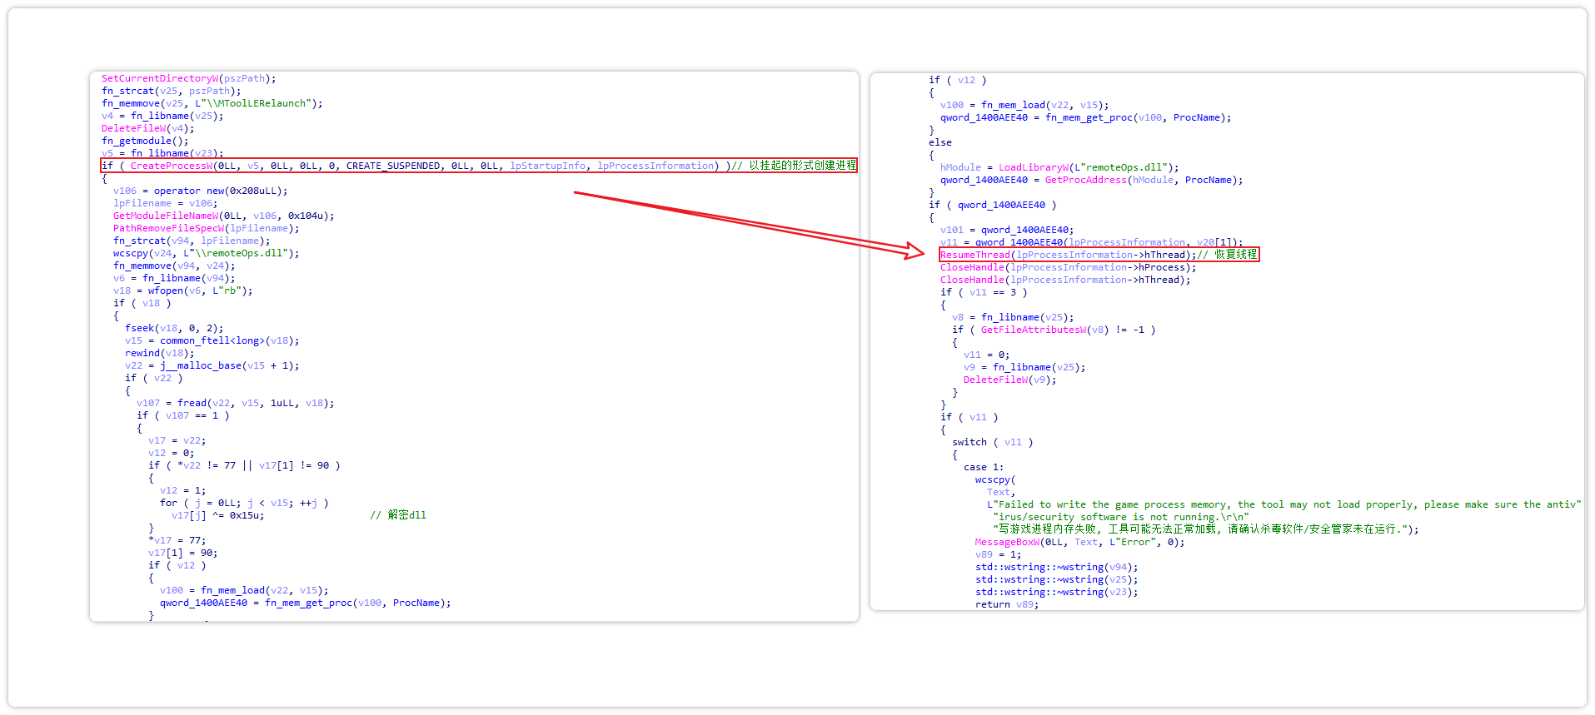This screenshot has height=715, width=1595.
Task: Select the v12 = 1 assignment
Action: click(x=182, y=490)
